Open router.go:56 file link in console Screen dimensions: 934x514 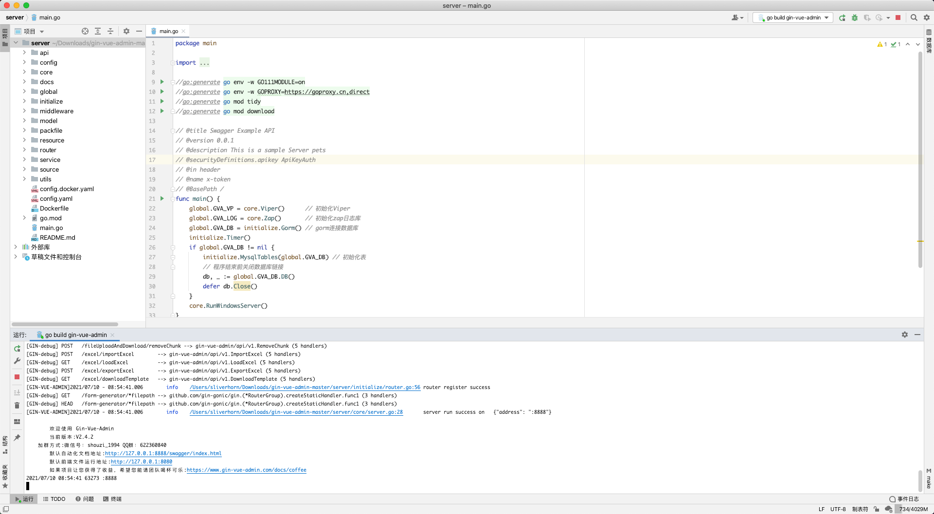tap(305, 388)
